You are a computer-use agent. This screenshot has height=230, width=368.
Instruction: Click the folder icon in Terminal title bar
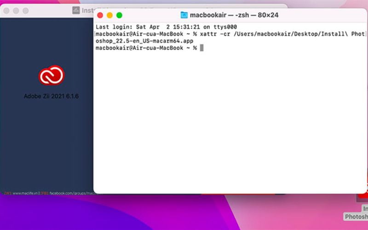(x=184, y=15)
